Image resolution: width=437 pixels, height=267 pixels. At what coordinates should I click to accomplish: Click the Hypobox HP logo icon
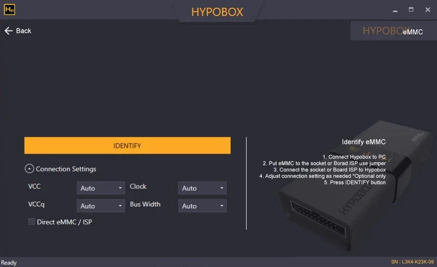pyautogui.click(x=9, y=10)
